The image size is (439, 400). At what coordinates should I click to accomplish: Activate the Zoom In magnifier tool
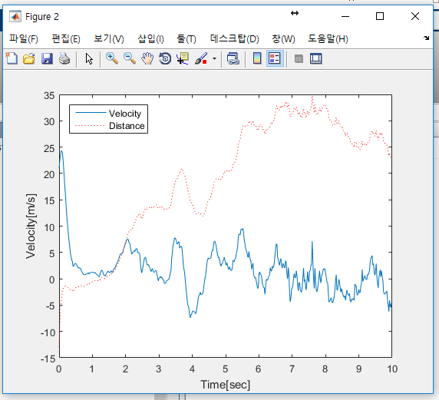[112, 59]
